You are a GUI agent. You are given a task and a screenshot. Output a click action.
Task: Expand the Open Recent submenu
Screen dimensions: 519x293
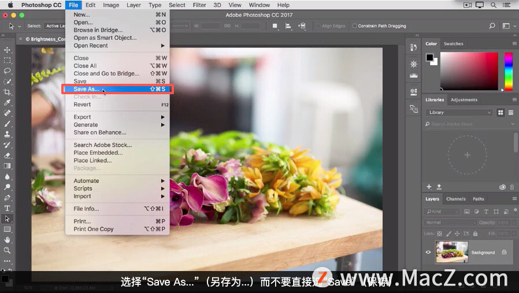coord(118,46)
